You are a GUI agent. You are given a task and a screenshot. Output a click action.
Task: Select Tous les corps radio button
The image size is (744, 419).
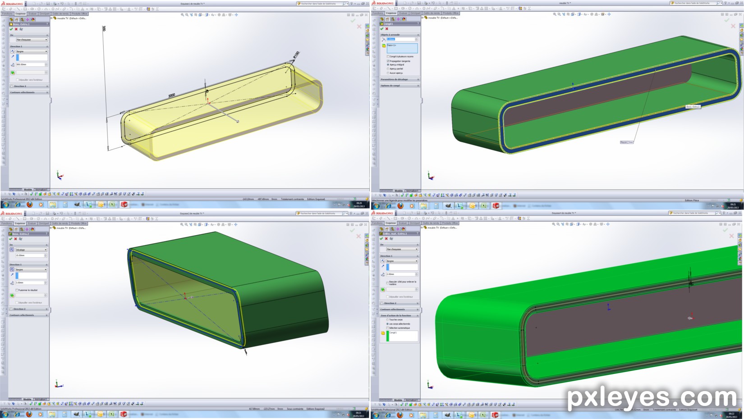click(x=387, y=320)
